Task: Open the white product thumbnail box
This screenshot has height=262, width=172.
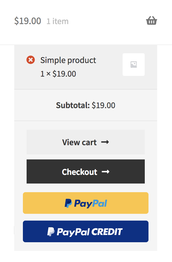Action: (x=134, y=65)
